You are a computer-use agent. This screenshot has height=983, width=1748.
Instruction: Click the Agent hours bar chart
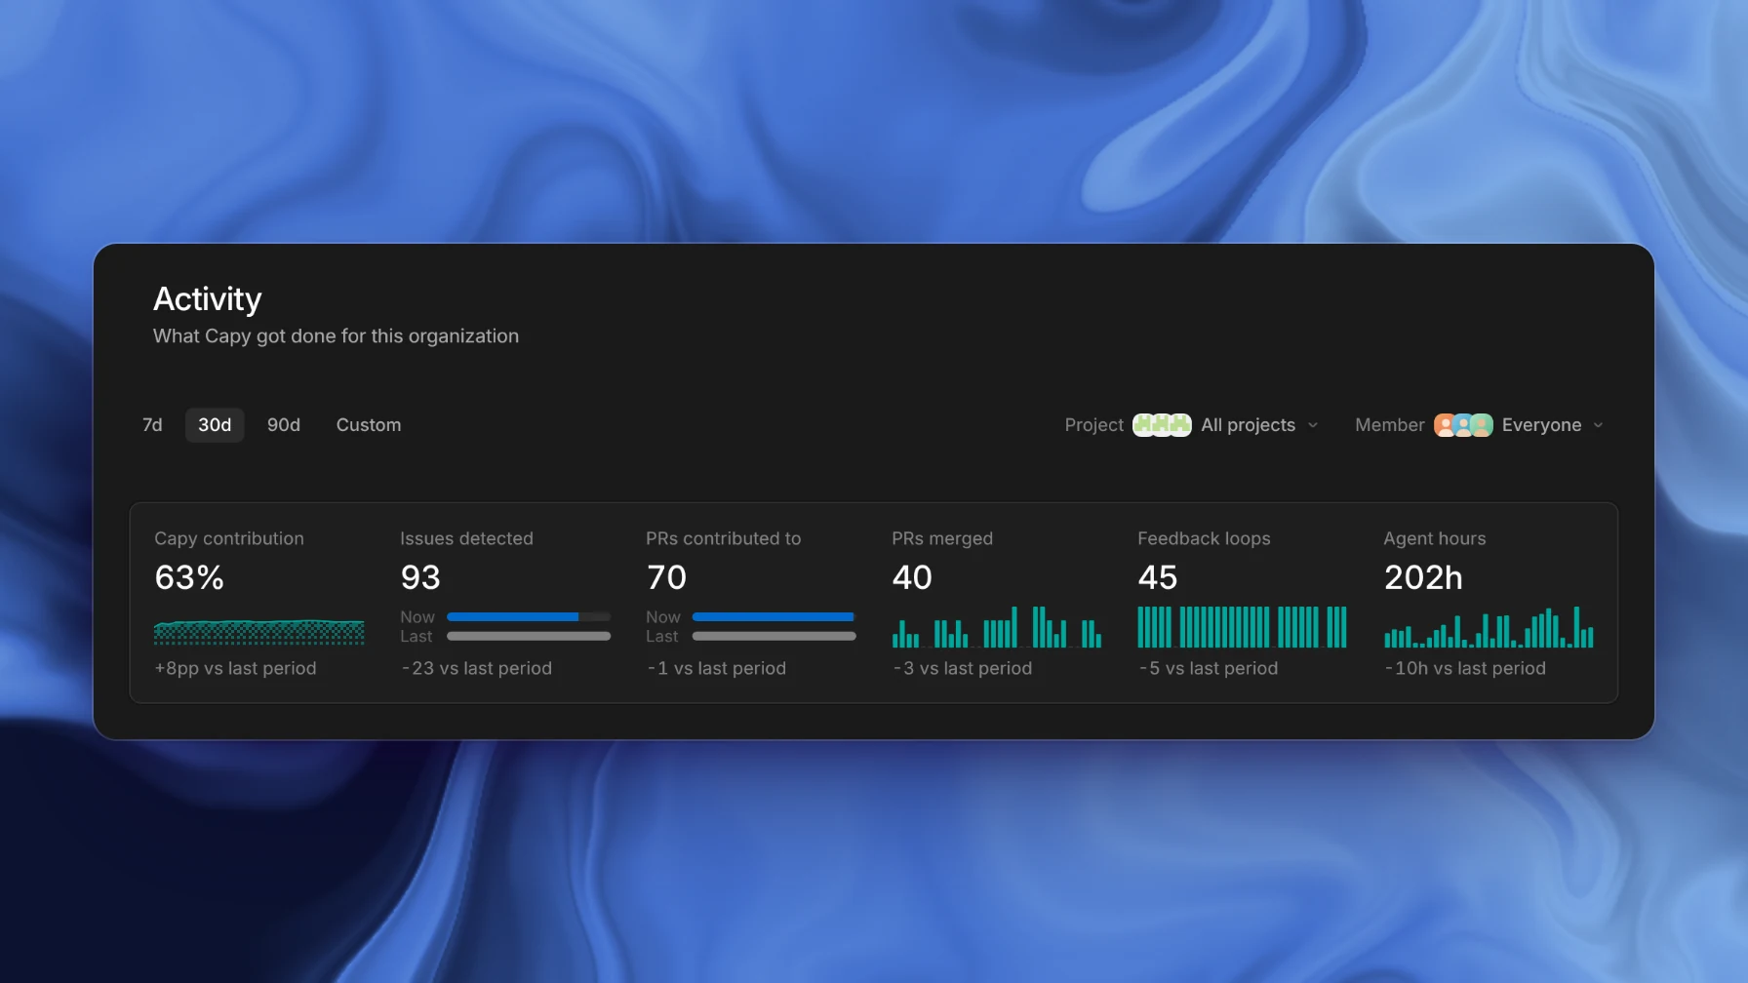coord(1489,627)
